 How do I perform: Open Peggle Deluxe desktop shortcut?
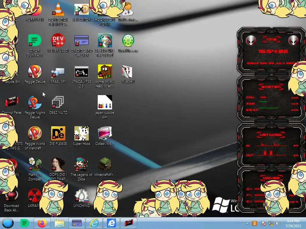[x=35, y=72]
